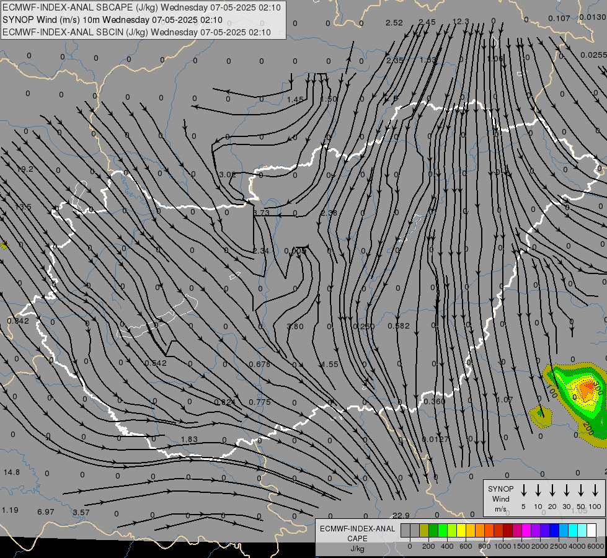Click the 6000 tick label on the CAPE scale
Screen dimensions: 607x558
[596, 546]
